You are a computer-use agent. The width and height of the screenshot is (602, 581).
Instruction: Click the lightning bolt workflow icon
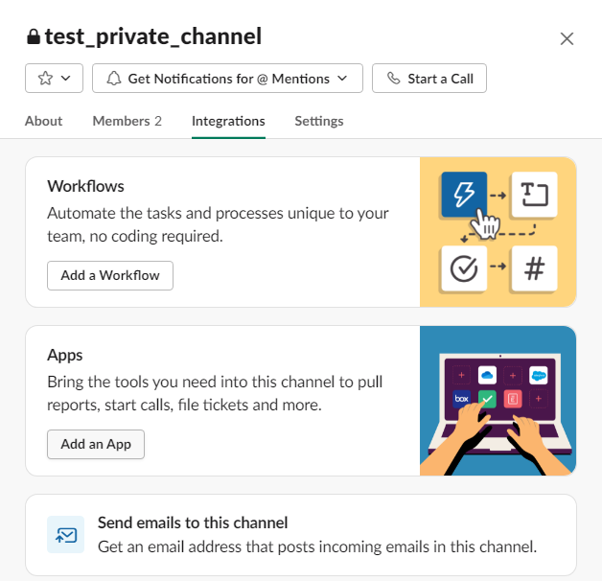coord(464,195)
